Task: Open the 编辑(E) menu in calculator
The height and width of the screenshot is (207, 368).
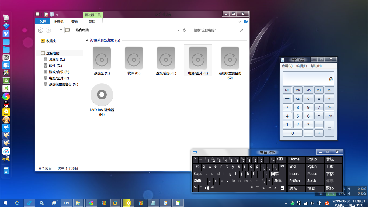Action: coord(301,66)
